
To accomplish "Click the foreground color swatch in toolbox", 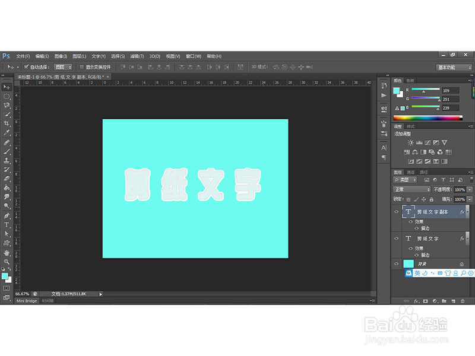I will tap(5, 276).
